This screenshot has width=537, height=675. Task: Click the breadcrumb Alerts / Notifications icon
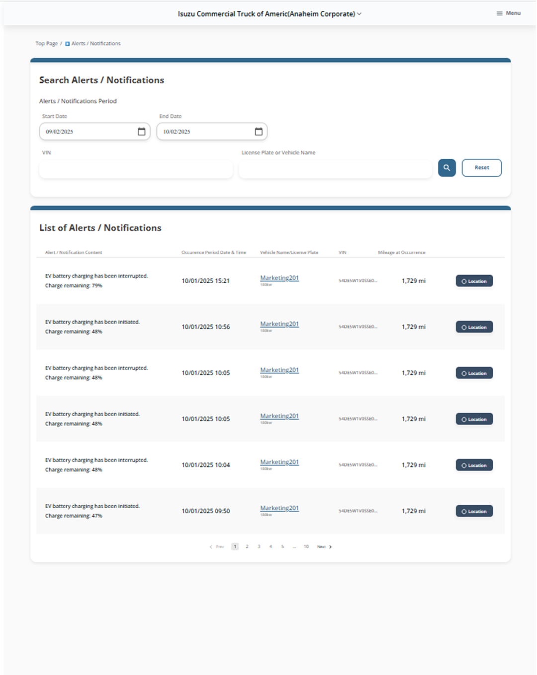coord(68,44)
